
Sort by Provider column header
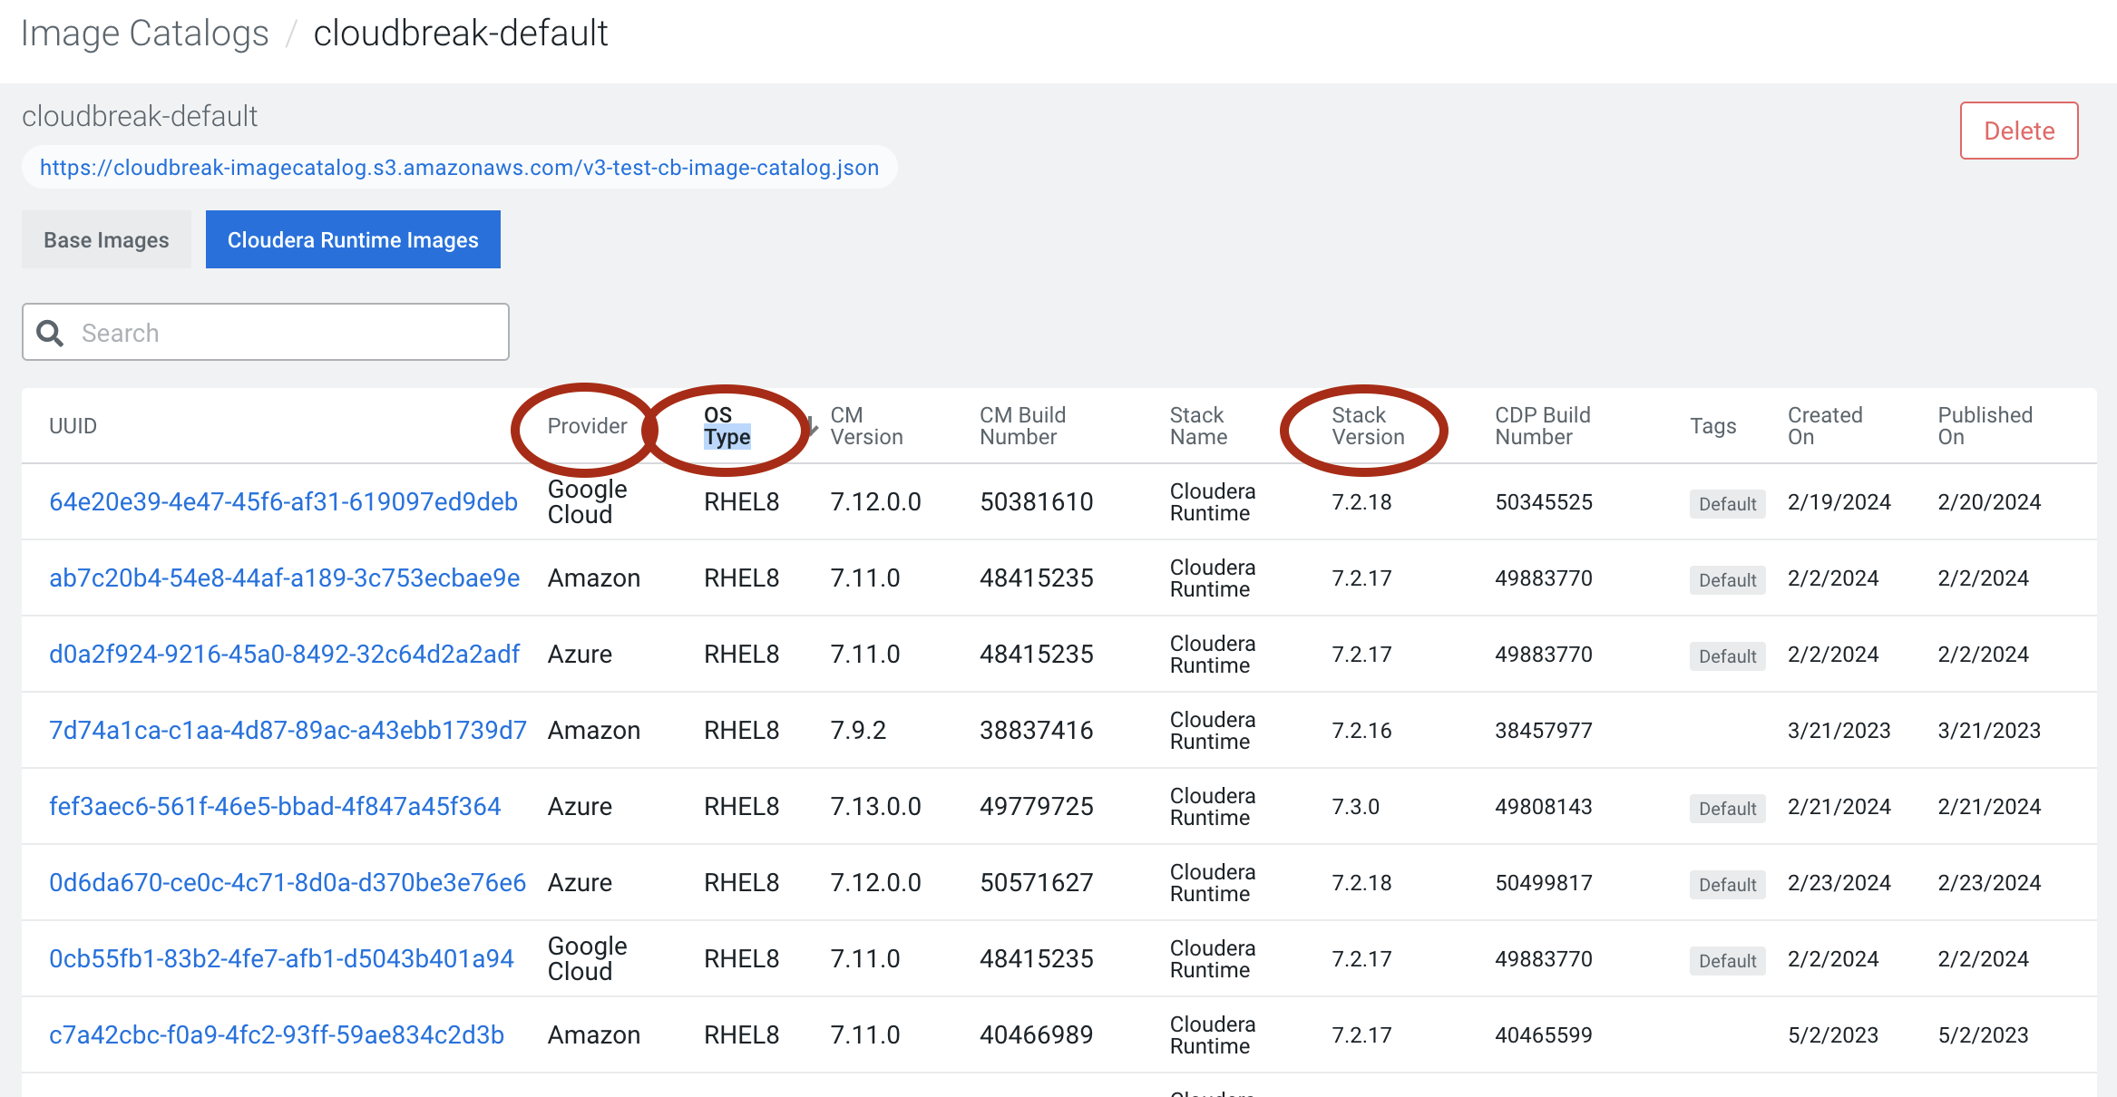587,426
